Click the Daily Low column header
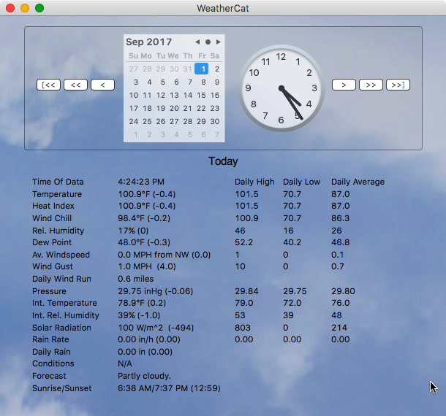The height and width of the screenshot is (416, 446). coord(301,182)
